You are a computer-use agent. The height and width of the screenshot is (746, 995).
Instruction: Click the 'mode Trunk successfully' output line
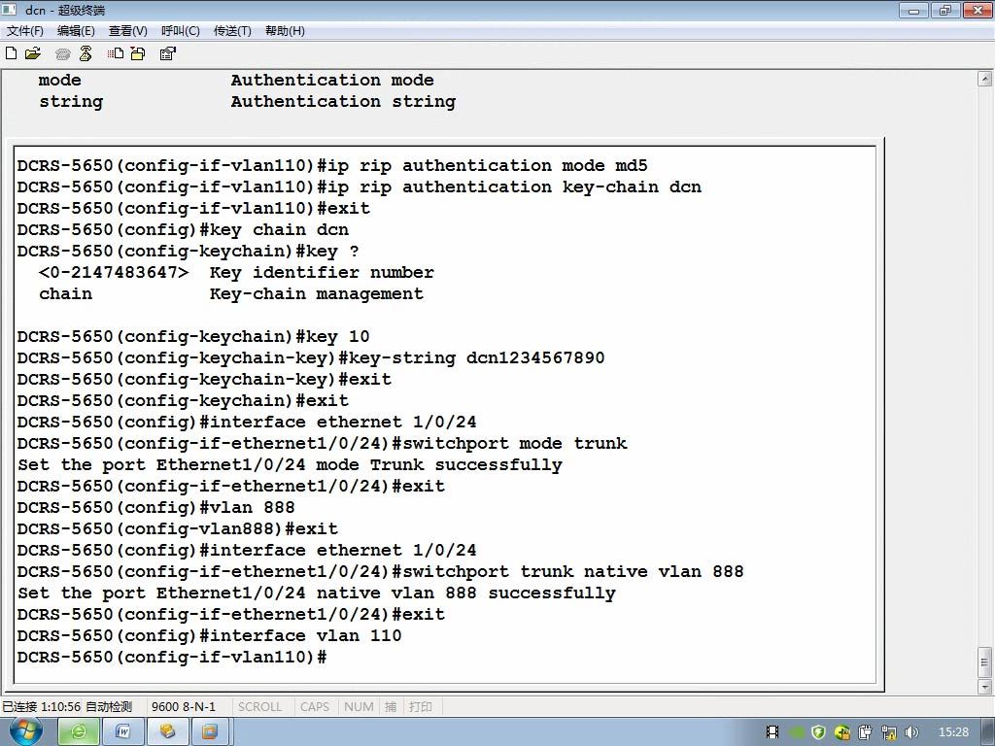[290, 465]
